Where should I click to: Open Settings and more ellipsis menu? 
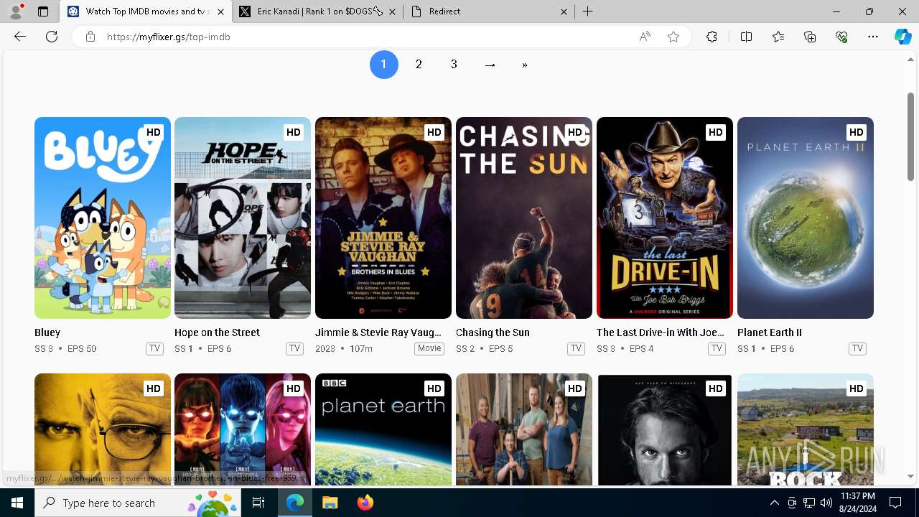coord(873,37)
